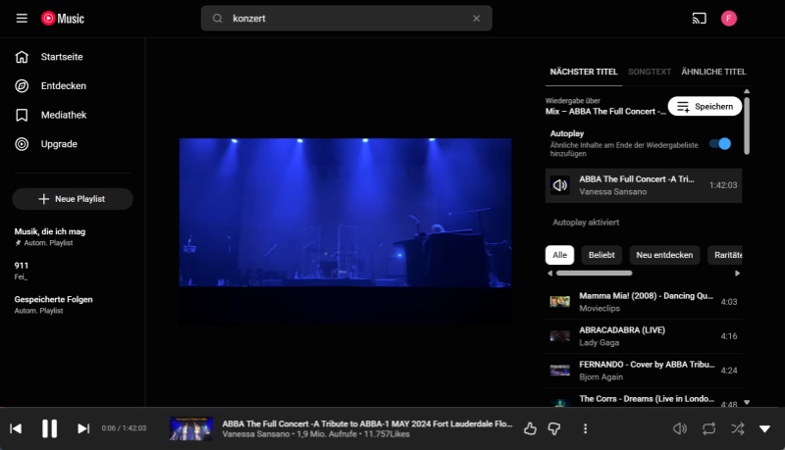Pause the playing concert
785x450 pixels.
click(49, 428)
